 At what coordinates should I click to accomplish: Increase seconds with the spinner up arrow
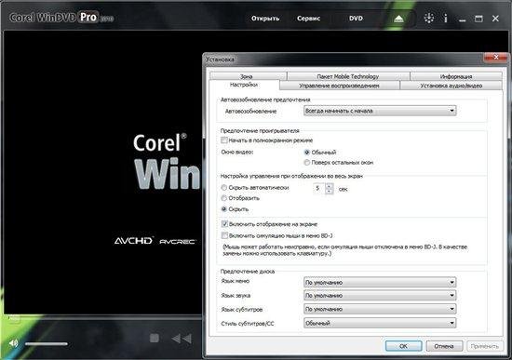[x=330, y=186]
